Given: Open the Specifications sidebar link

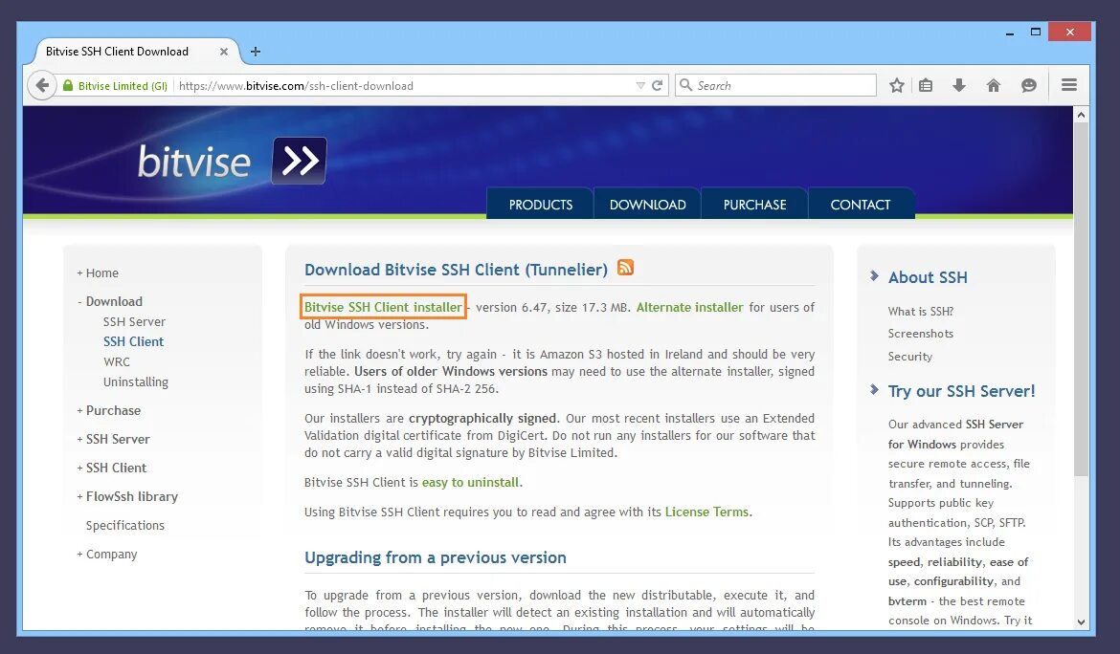Looking at the screenshot, I should click(125, 526).
